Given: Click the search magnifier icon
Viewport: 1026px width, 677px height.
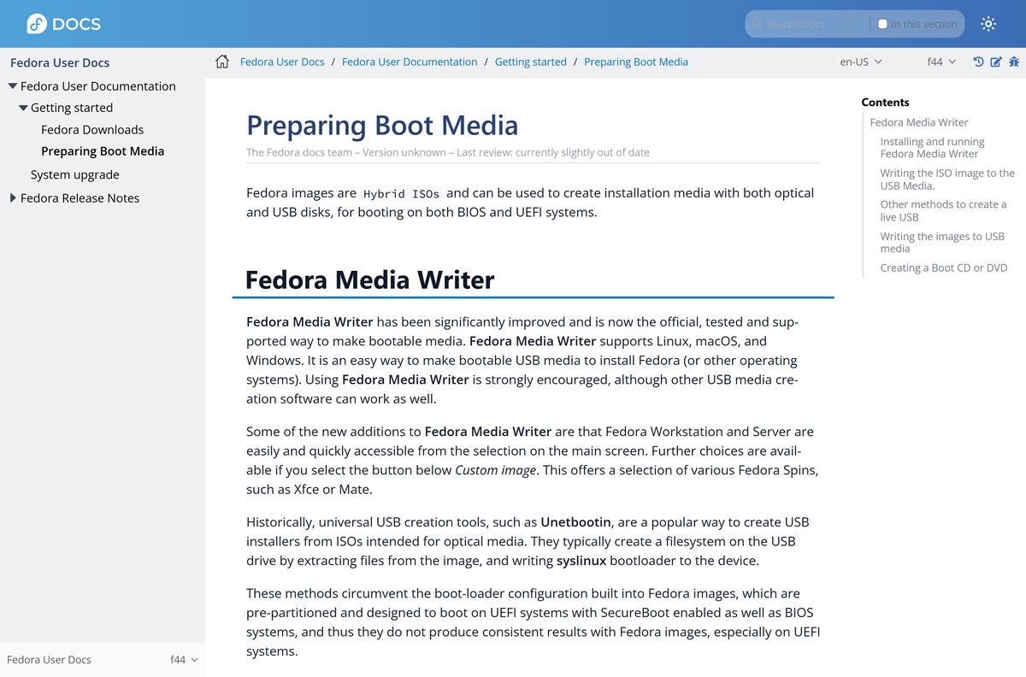Looking at the screenshot, I should (758, 24).
